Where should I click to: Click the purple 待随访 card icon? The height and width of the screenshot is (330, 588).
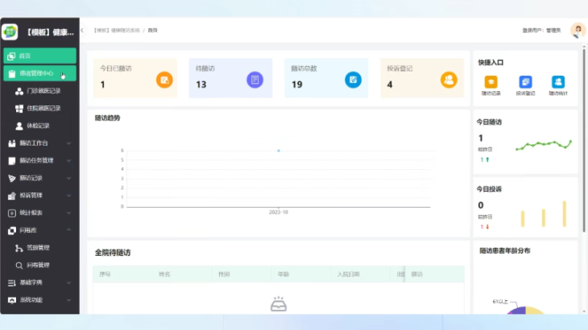point(255,80)
